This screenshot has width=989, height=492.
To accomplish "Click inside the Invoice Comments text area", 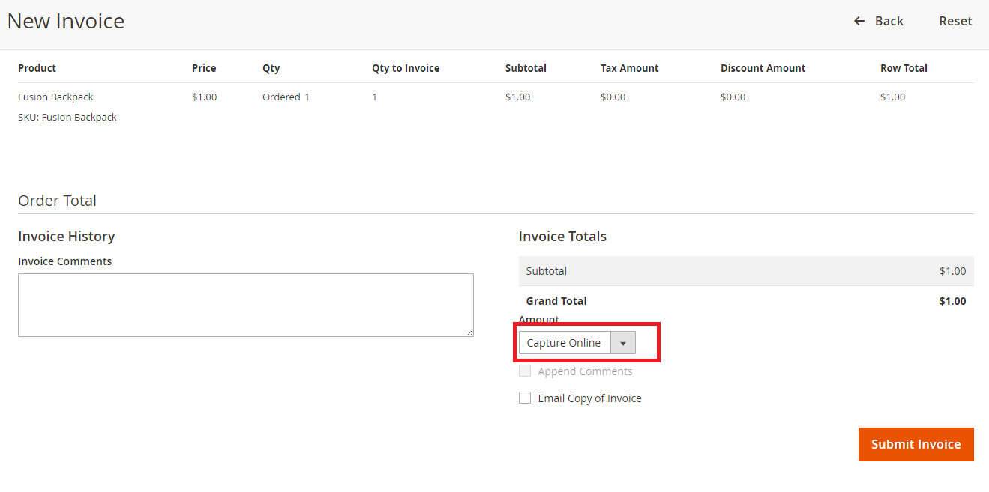I will click(246, 305).
